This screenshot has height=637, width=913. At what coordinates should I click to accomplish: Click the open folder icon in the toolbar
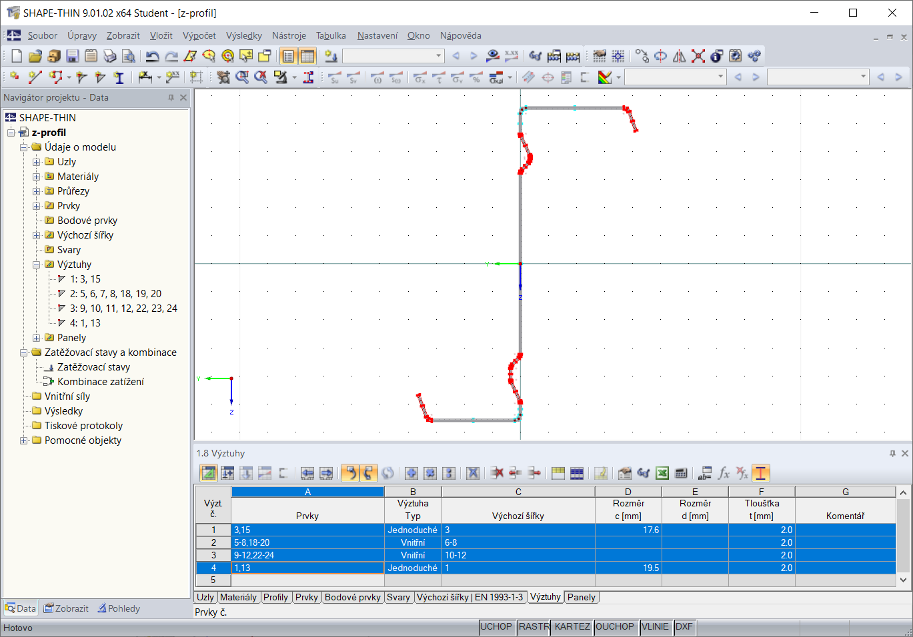tap(35, 56)
